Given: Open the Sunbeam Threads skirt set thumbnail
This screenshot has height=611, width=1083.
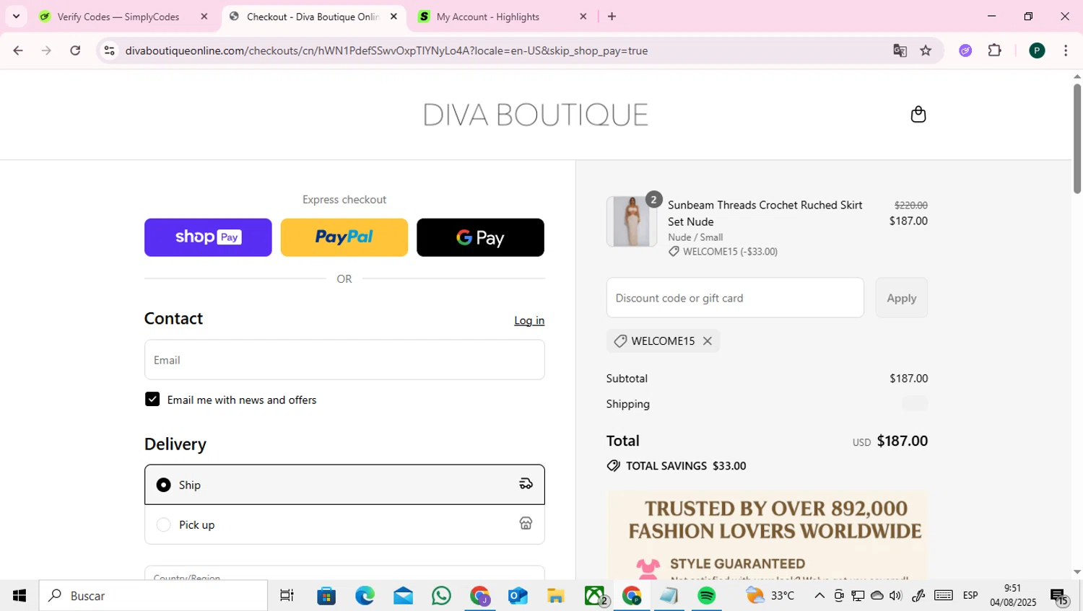Looking at the screenshot, I should point(632,221).
